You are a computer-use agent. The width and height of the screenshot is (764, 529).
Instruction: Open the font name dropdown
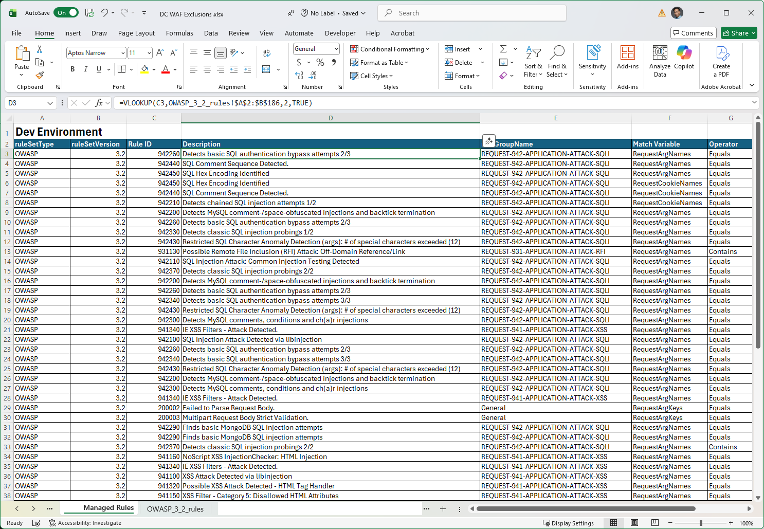(123, 53)
